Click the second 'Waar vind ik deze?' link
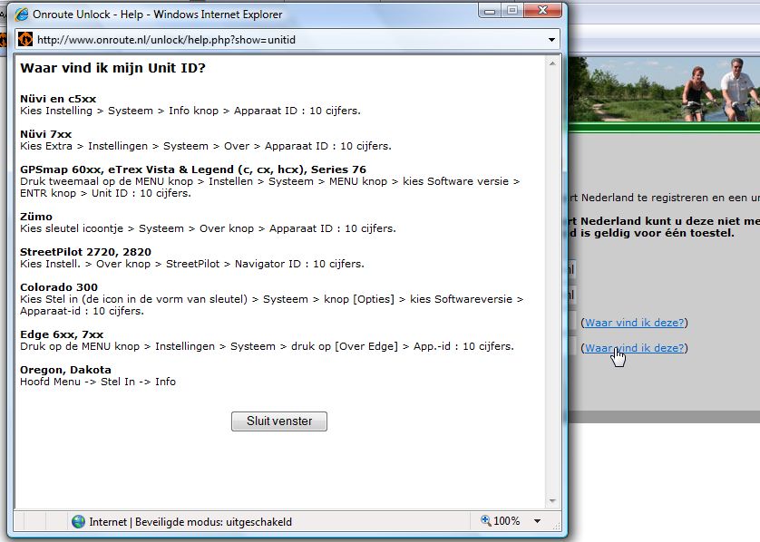Screen dimensions: 760x542 [x=635, y=348]
